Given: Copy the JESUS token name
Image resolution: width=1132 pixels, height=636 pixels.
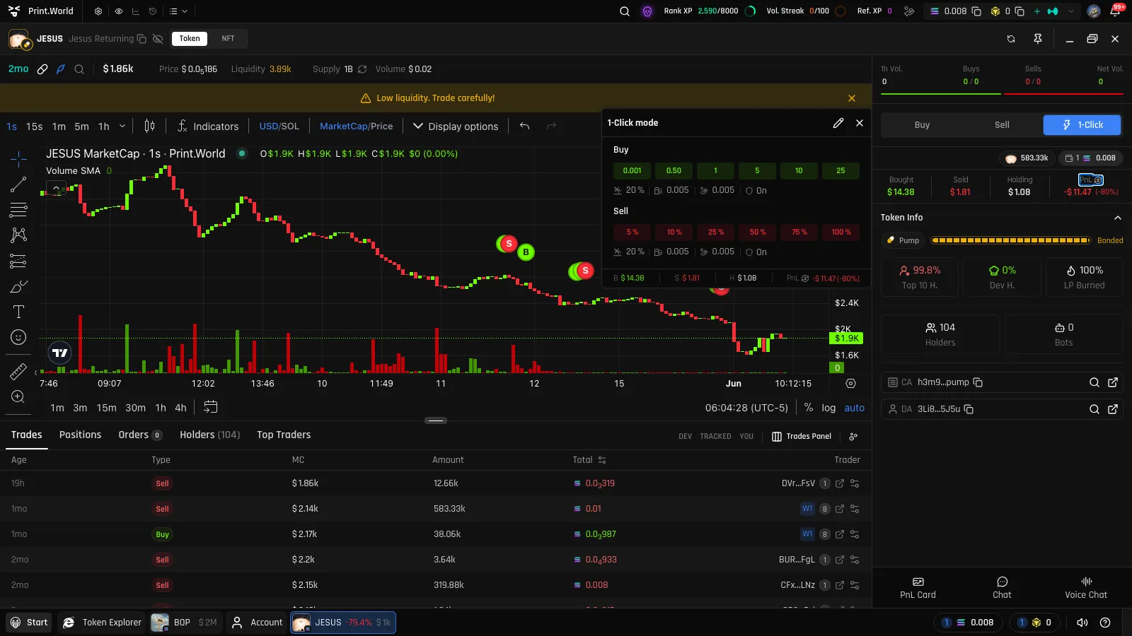Looking at the screenshot, I should tap(141, 39).
